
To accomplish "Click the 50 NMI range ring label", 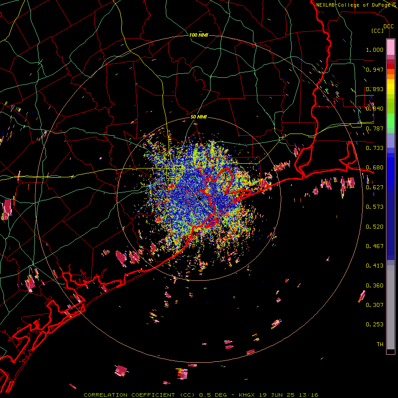I will [199, 117].
